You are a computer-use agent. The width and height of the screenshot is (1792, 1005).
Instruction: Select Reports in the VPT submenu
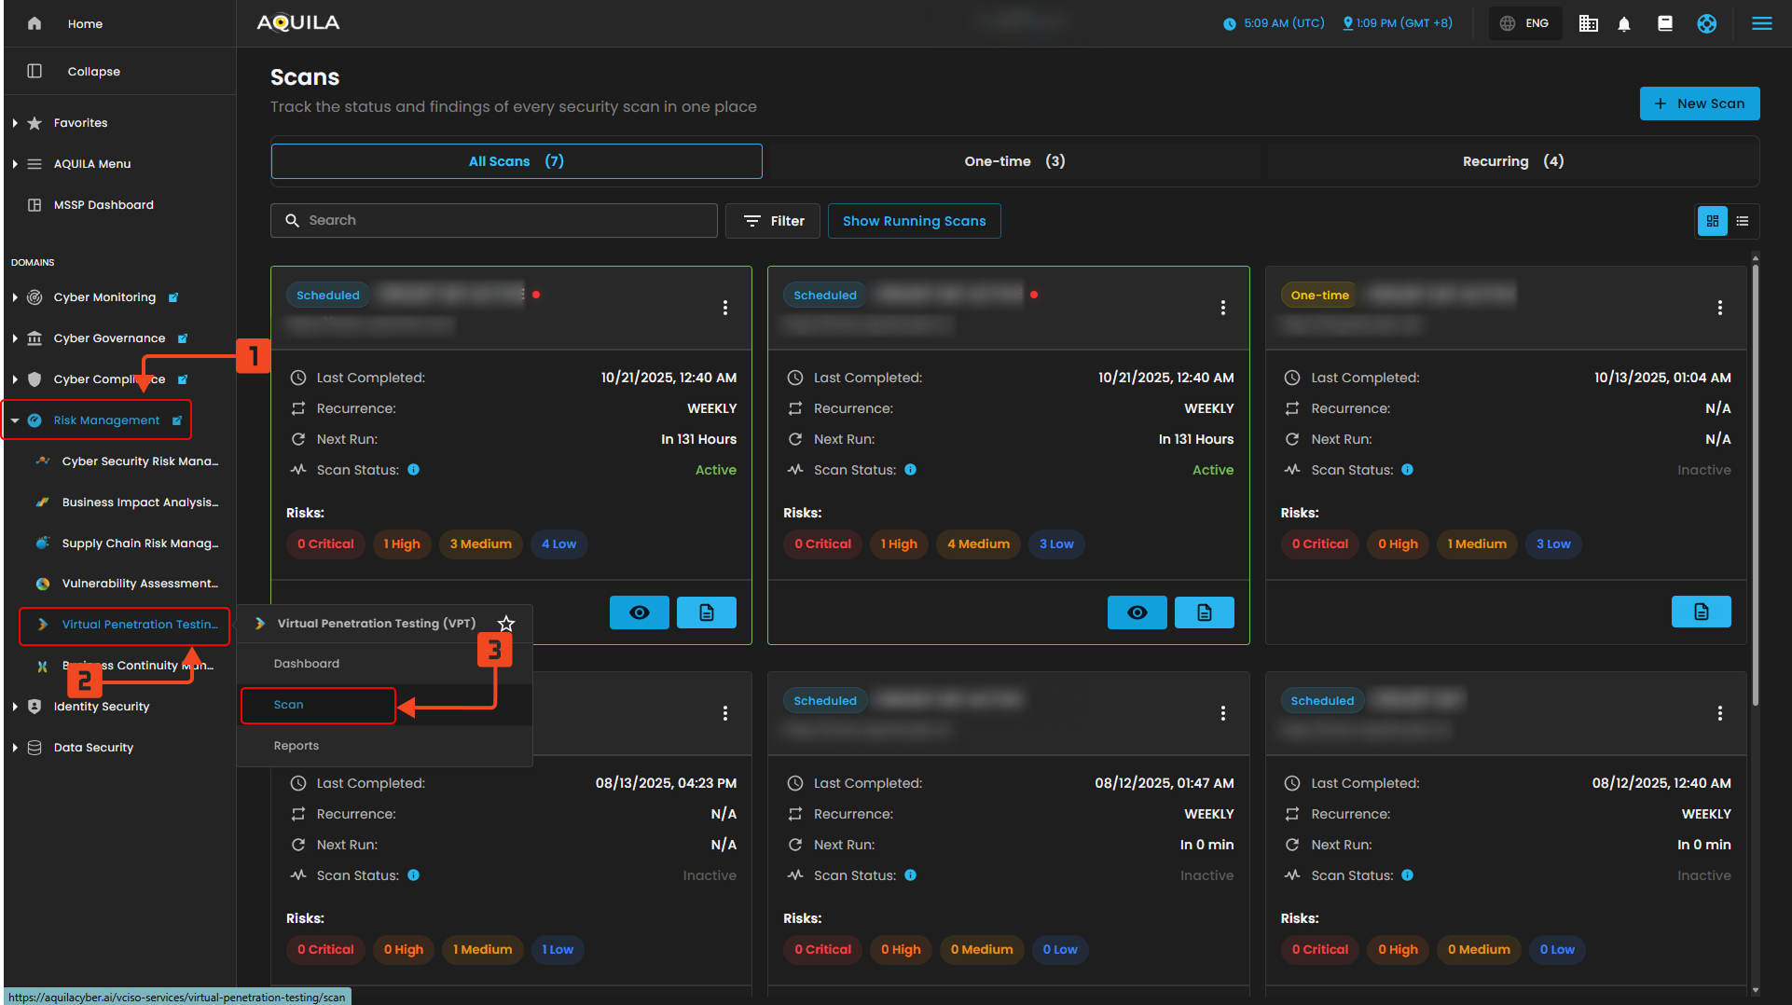(296, 746)
